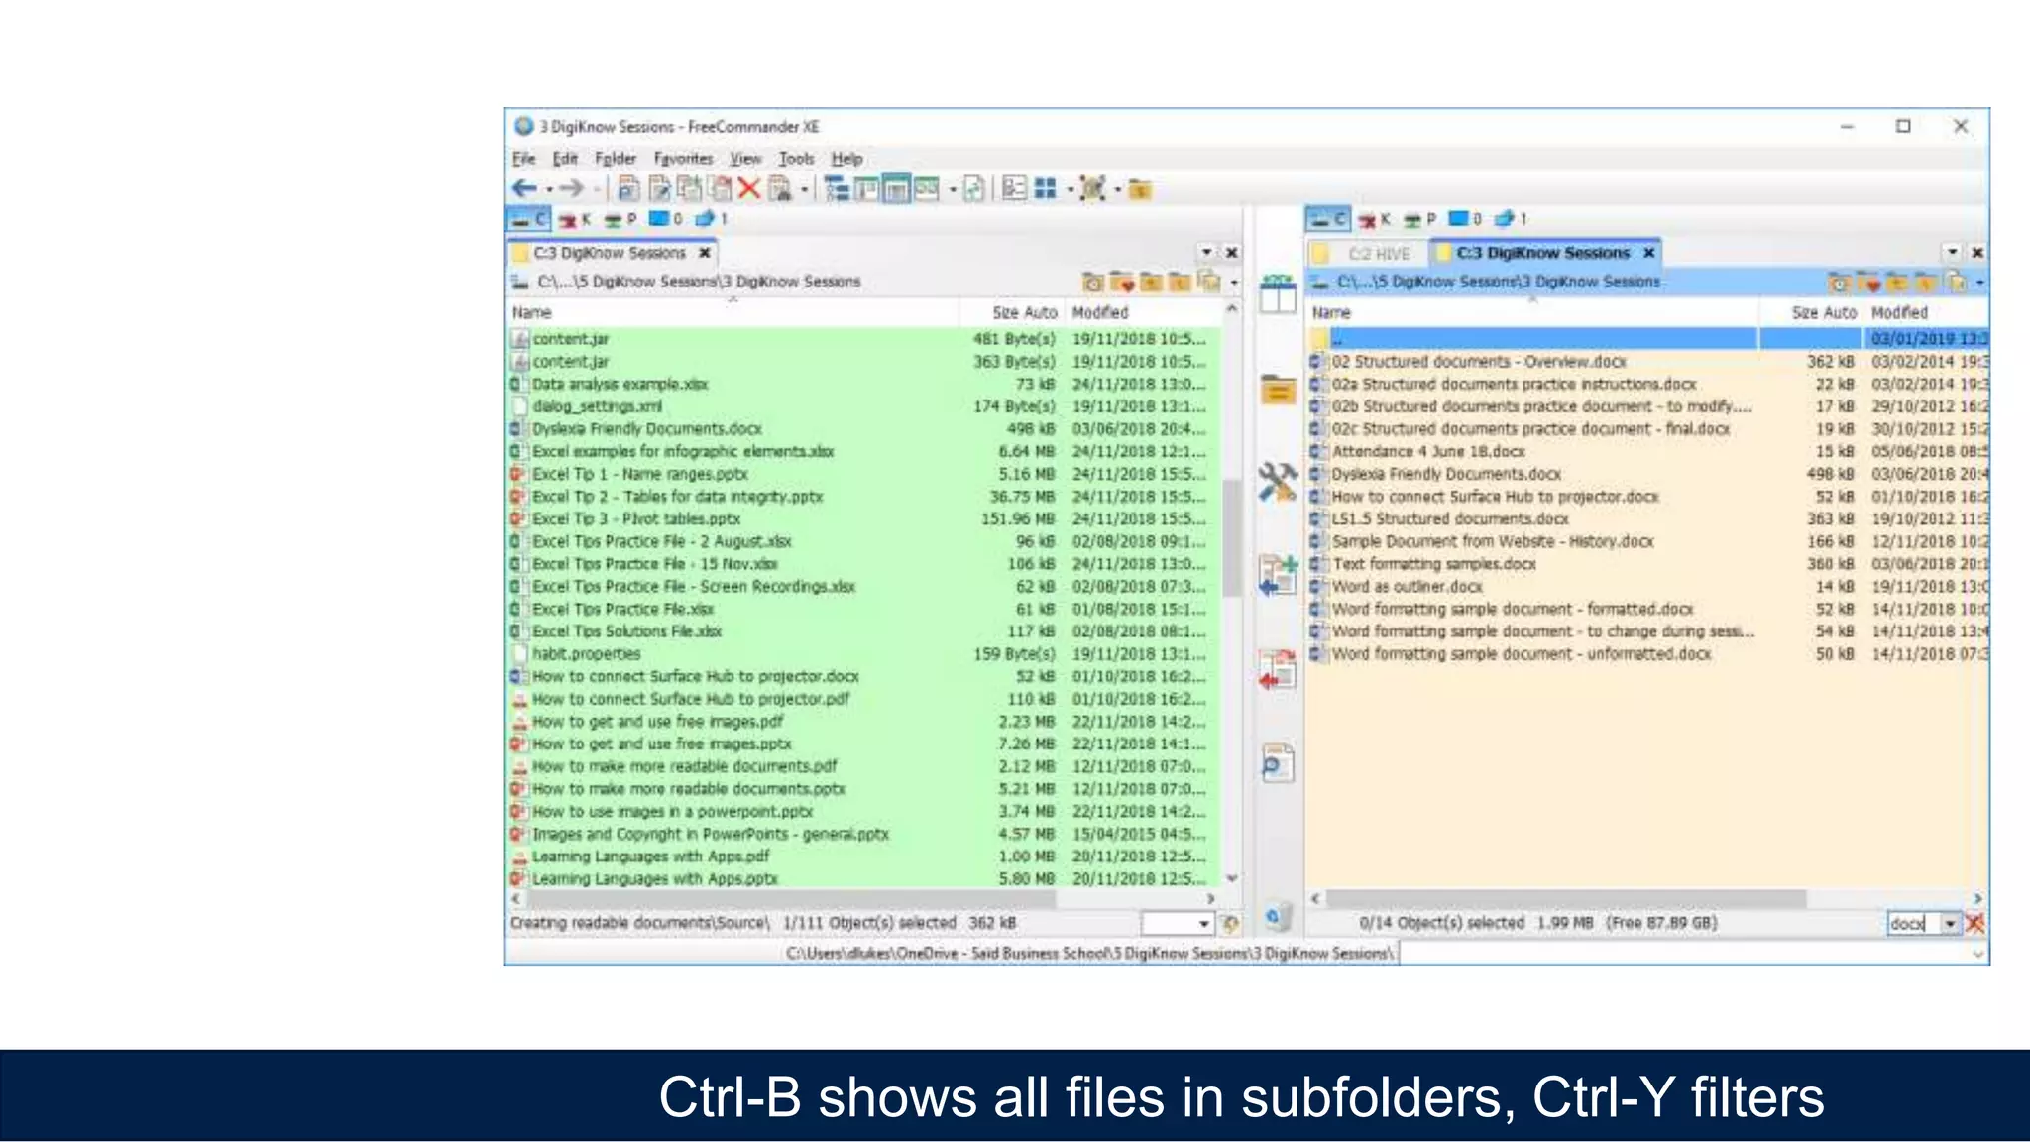This screenshot has height=1142, width=2030.
Task: Click the folder tree view toolbar icon
Action: coord(837,188)
